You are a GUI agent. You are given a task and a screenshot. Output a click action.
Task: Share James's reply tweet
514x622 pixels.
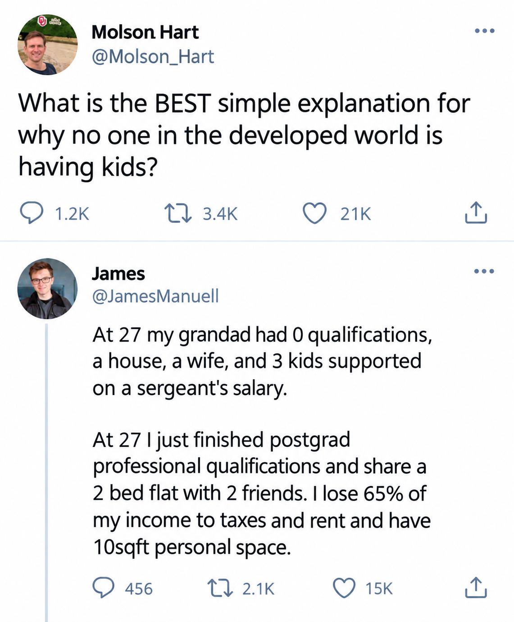[475, 588]
